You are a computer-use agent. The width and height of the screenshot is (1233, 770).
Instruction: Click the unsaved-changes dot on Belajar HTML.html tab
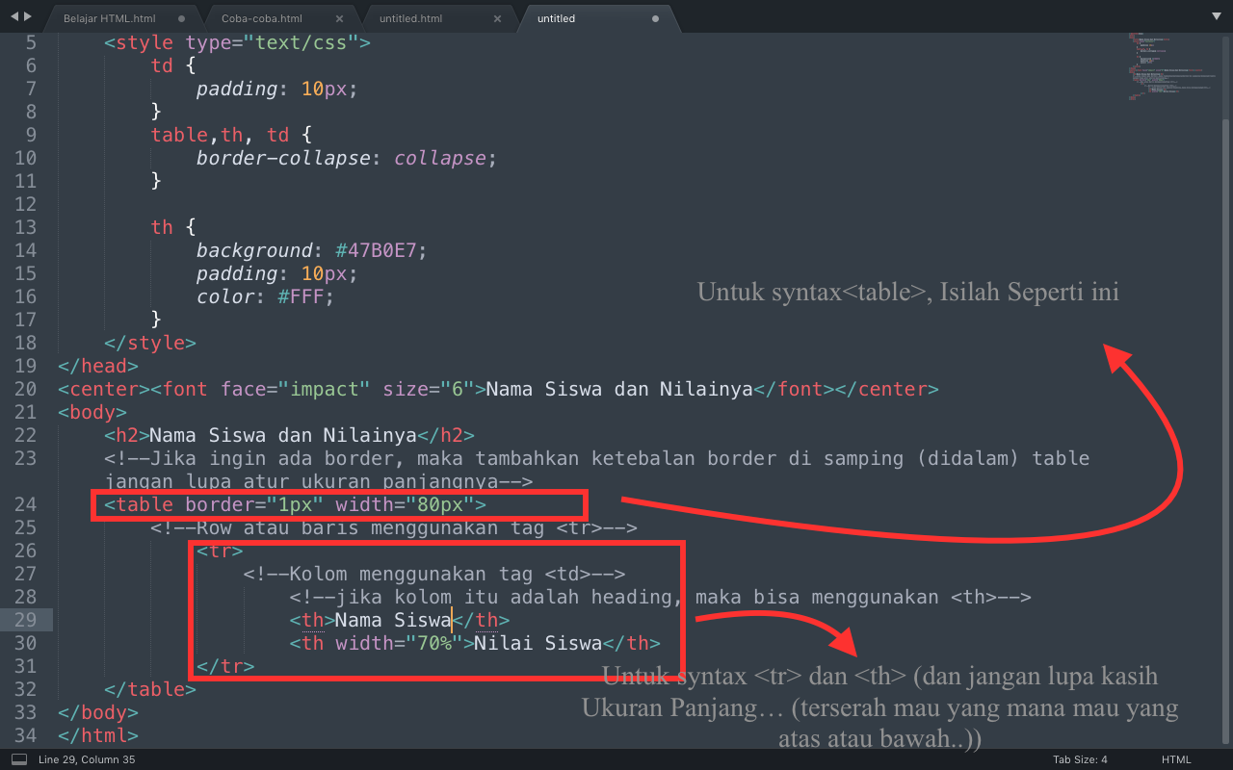click(182, 16)
